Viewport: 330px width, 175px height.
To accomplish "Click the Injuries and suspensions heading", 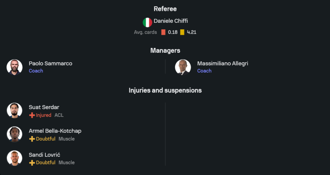I will pos(165,90).
